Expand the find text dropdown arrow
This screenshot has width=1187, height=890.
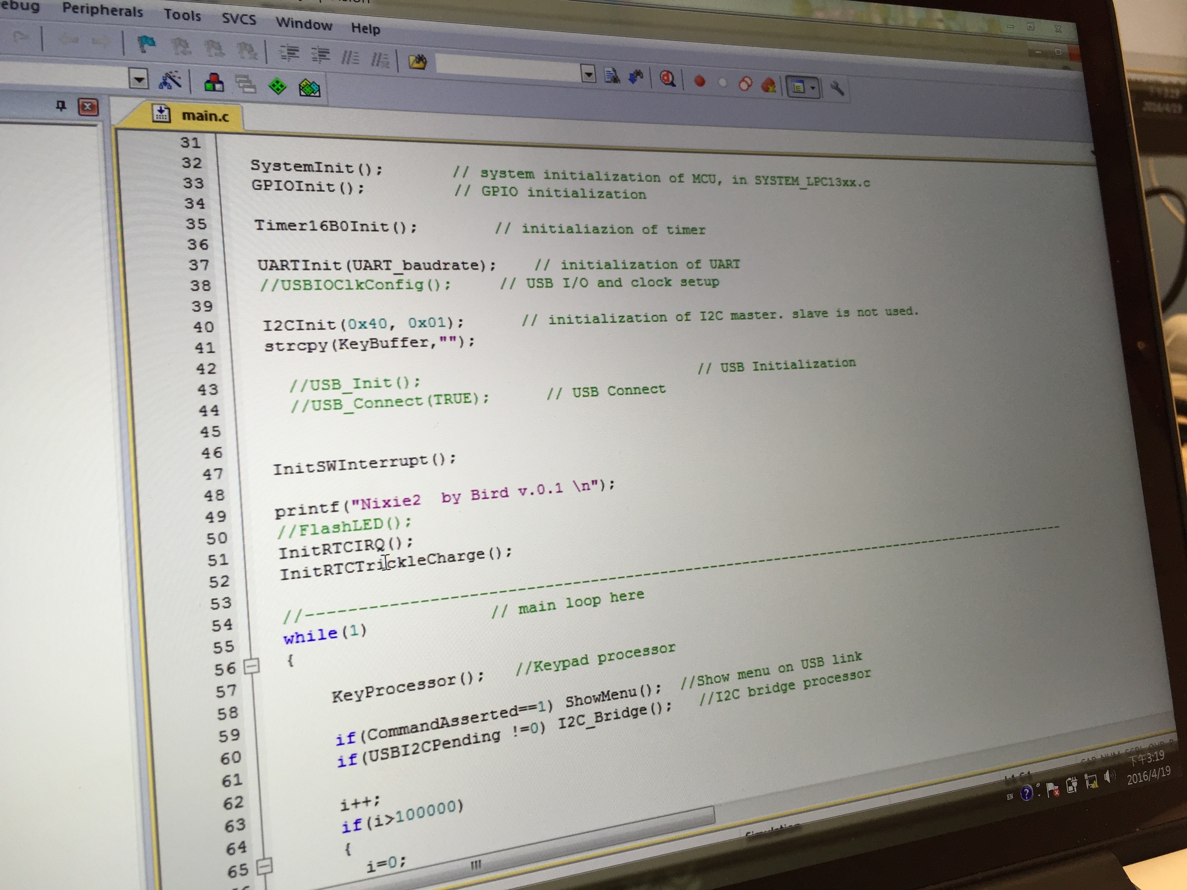pyautogui.click(x=589, y=73)
